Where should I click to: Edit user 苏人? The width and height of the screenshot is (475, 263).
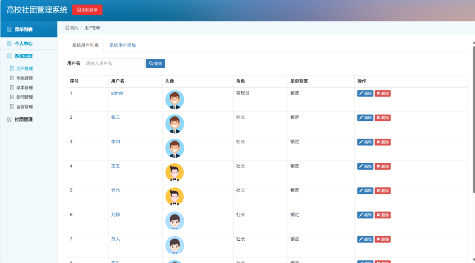365,239
